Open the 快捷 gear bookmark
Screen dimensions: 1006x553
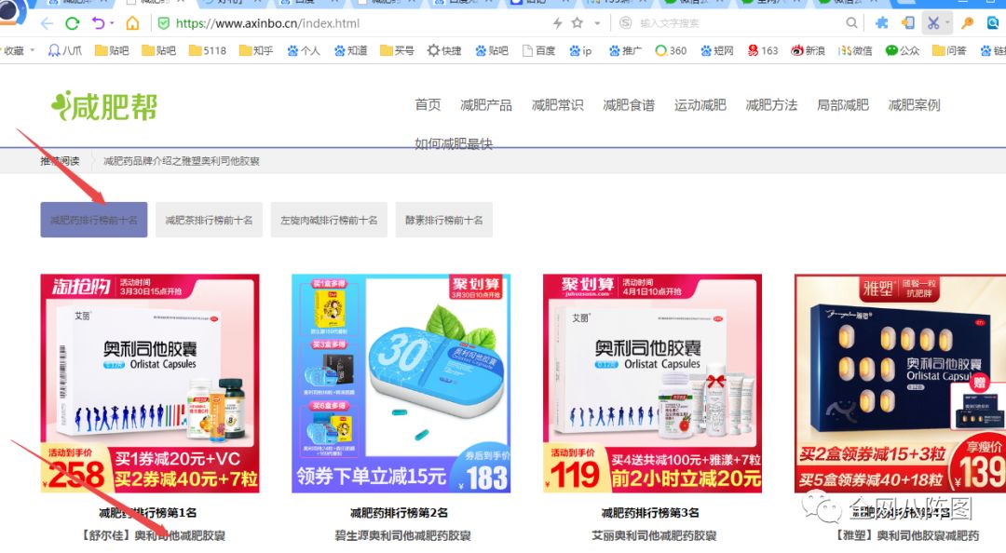444,50
